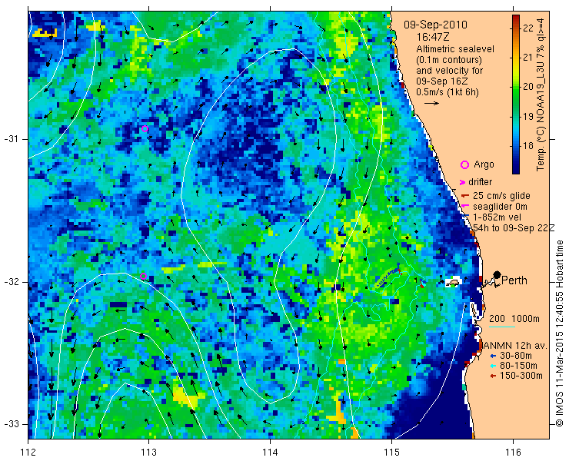Click the red 150-300m ANMN arrow marker
Image resolution: width=569 pixels, height=461 pixels.
(x=492, y=376)
